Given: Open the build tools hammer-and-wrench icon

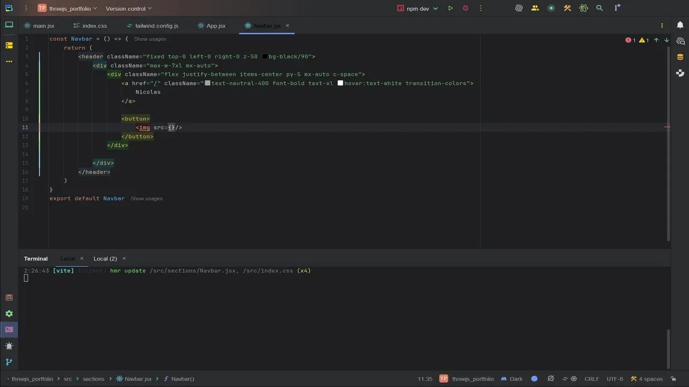Looking at the screenshot, I should coord(567,9).
